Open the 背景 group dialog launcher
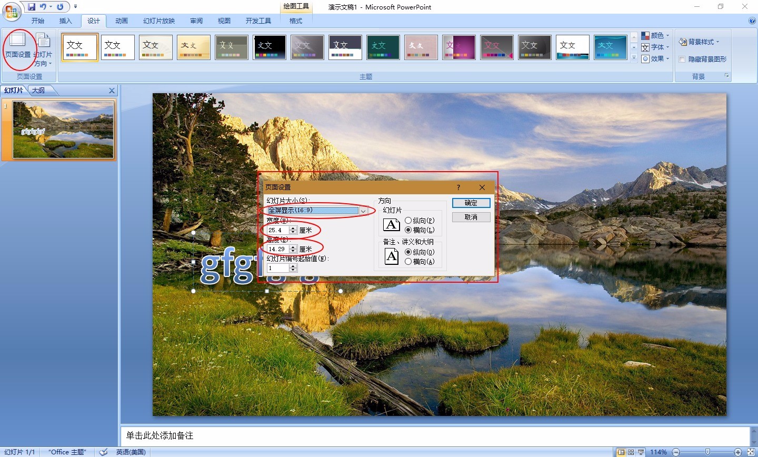 (x=727, y=76)
